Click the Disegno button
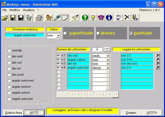165x117 pixels. pyautogui.click(x=131, y=112)
